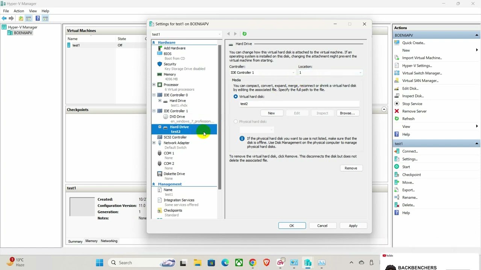The height and width of the screenshot is (270, 481).
Task: Open Google Chrome from the taskbar
Action: coord(253,262)
